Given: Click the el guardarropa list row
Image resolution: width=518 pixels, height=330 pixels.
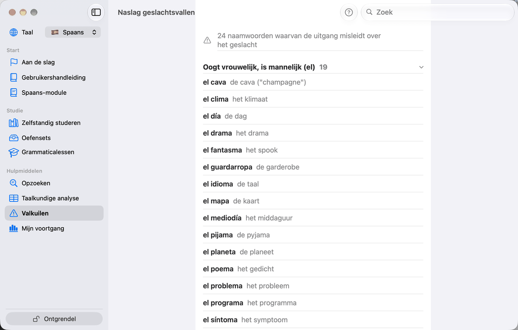Looking at the screenshot, I should [313, 167].
